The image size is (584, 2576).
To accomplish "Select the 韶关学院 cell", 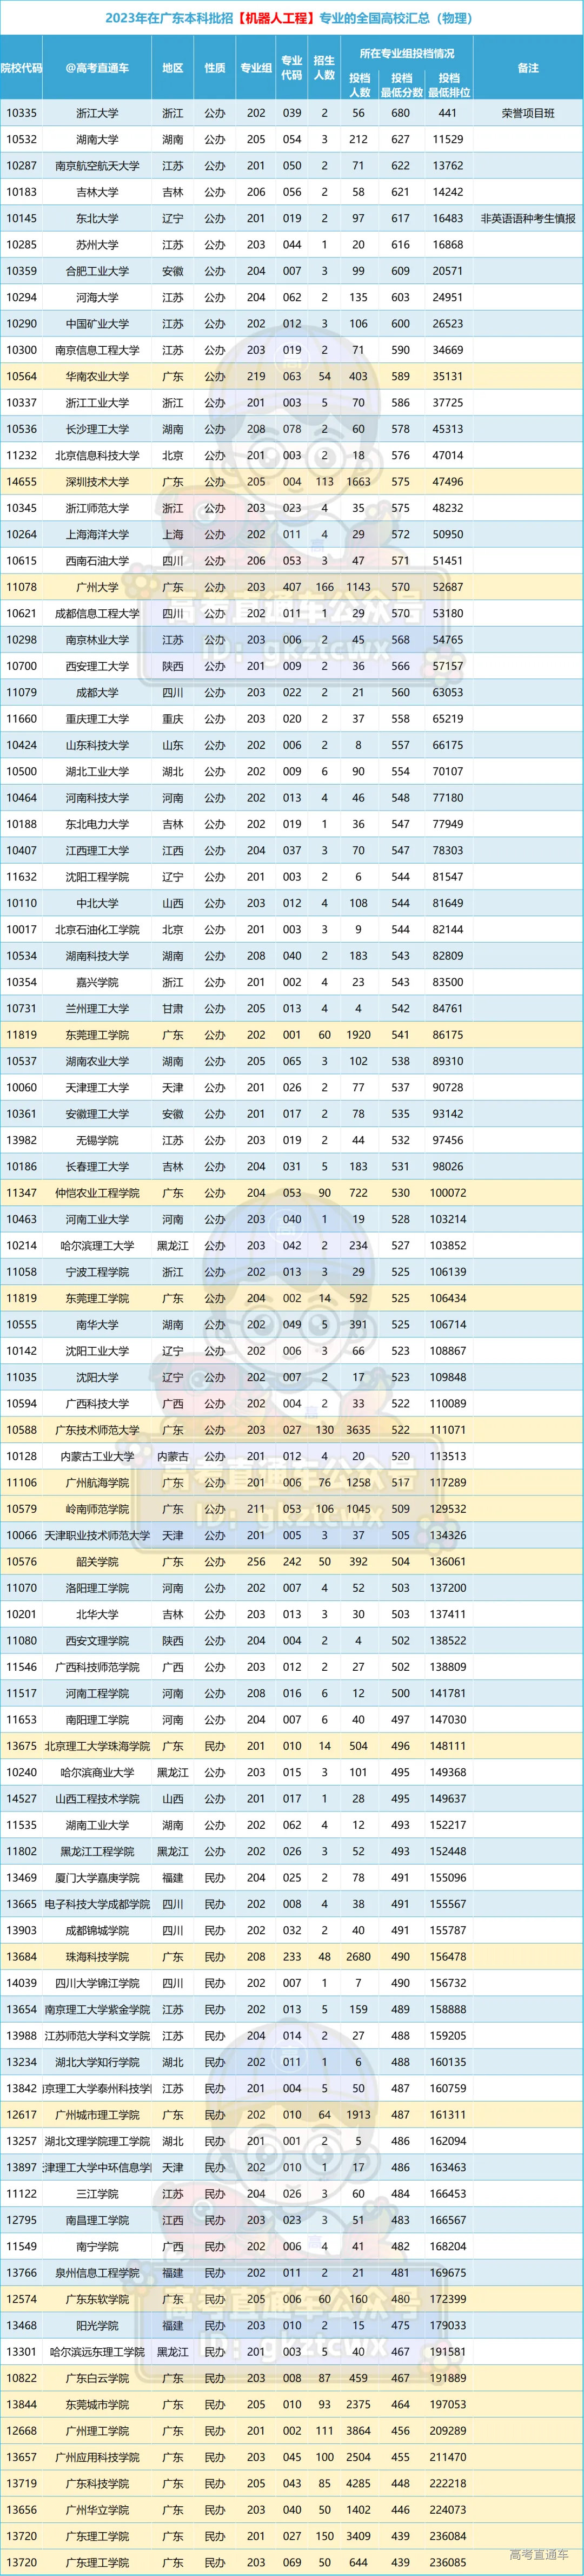I will [x=97, y=1562].
